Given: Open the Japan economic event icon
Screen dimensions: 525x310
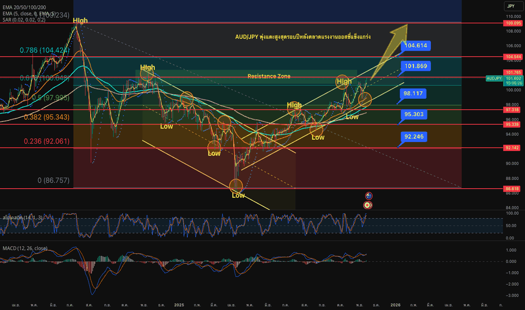Looking at the screenshot, I should point(368,205).
